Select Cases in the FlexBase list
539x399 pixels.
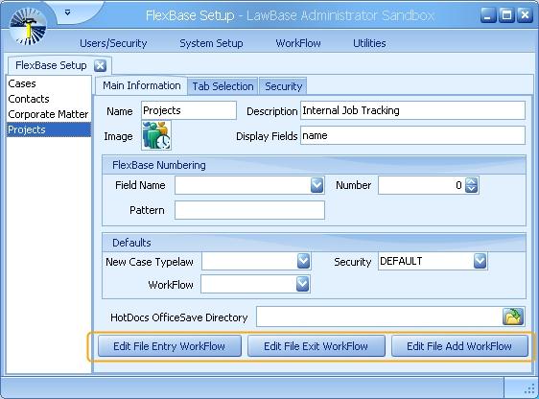49,83
